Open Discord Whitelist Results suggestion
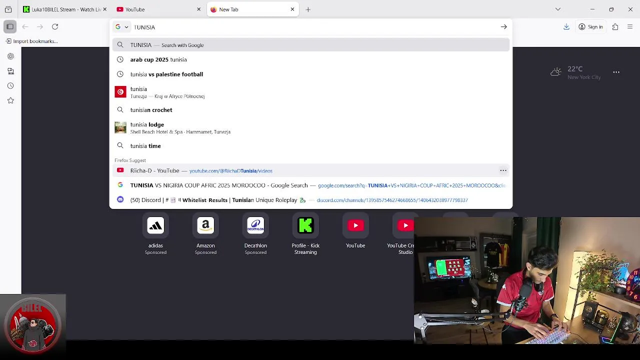Viewport: 640px width, 360px height. point(310,200)
